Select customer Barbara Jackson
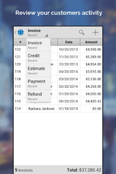116x174 pixels. [41, 109]
